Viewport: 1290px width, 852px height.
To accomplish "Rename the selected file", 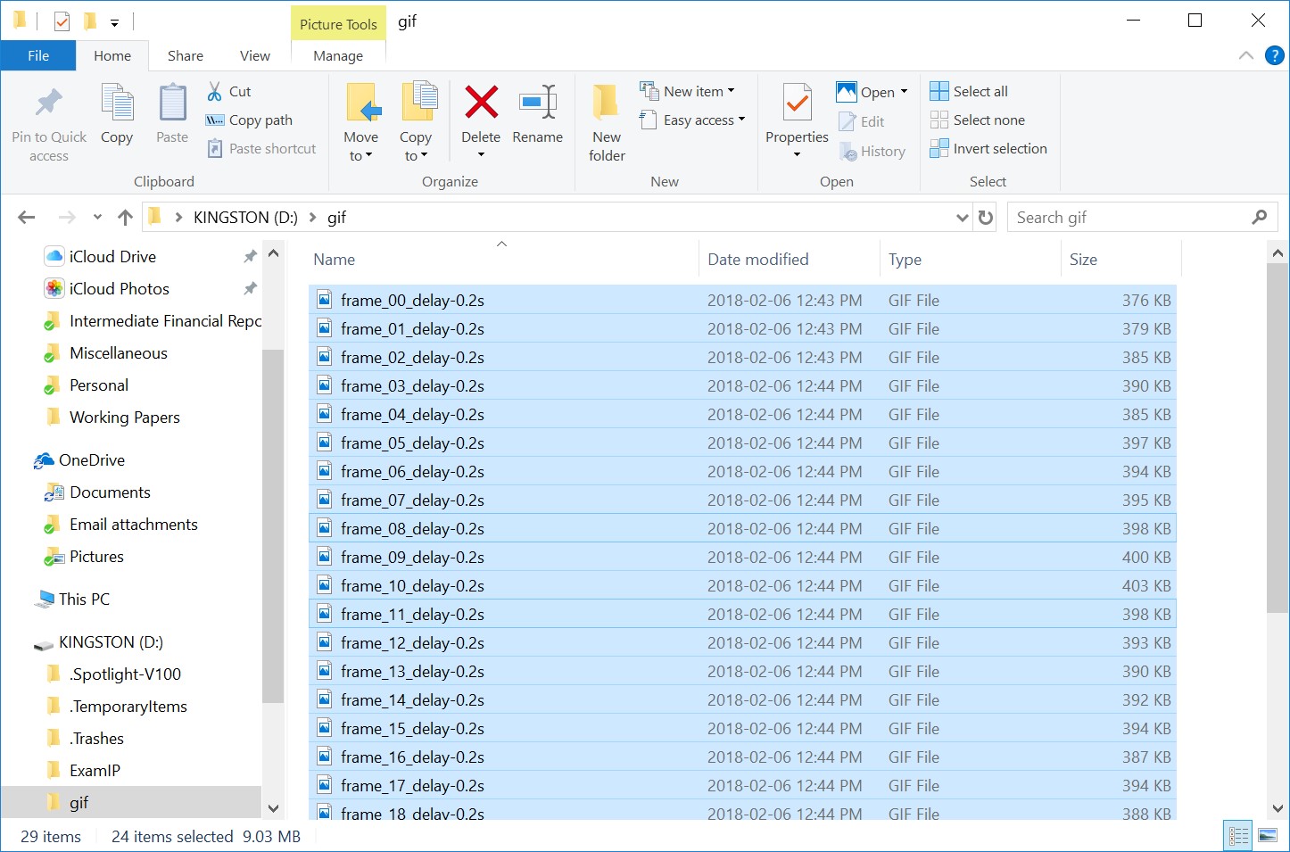I will (538, 113).
